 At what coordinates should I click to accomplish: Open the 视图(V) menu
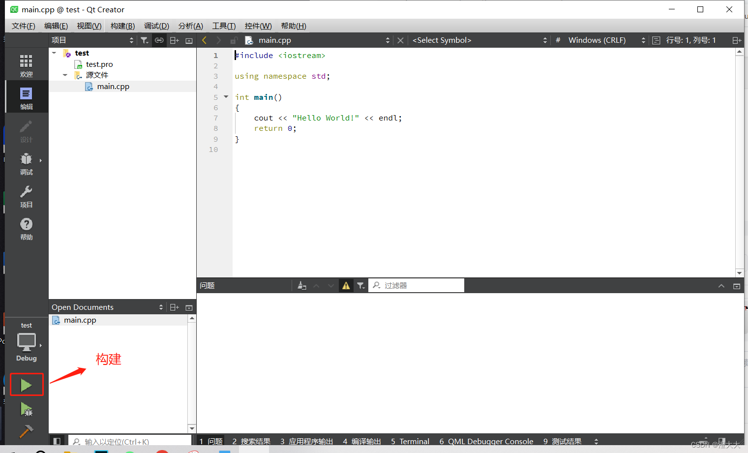(89, 26)
